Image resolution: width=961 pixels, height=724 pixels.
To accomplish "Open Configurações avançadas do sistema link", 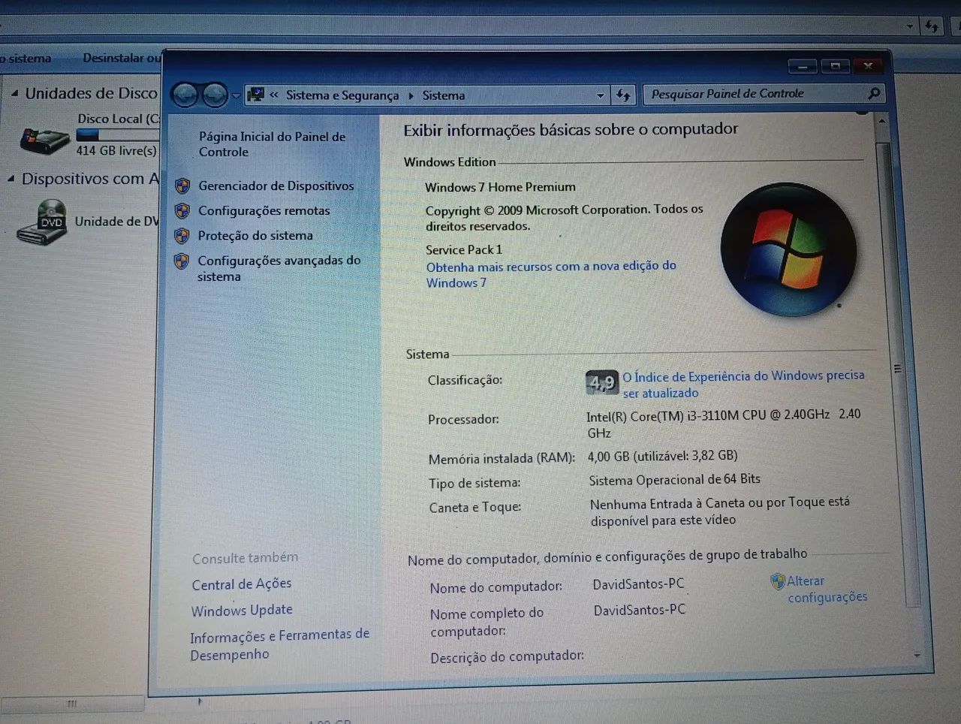I will [x=279, y=268].
